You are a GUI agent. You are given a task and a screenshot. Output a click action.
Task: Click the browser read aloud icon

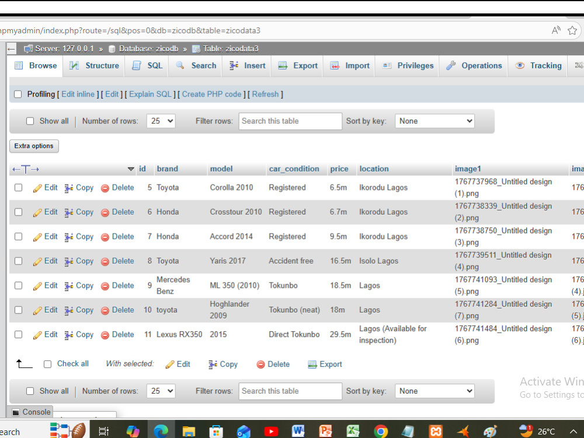coord(556,30)
